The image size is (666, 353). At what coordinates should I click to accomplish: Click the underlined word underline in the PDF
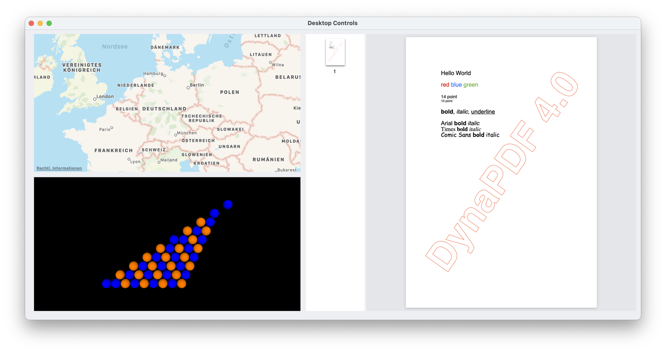click(483, 112)
